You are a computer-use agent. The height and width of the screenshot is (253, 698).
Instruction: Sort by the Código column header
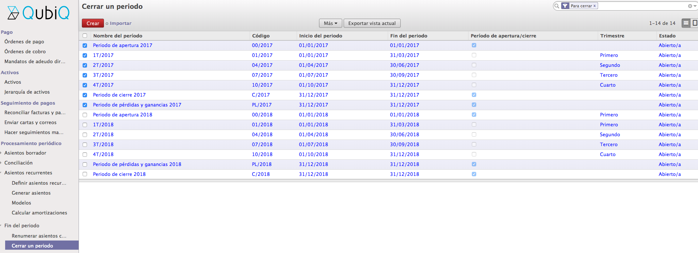[x=261, y=36]
